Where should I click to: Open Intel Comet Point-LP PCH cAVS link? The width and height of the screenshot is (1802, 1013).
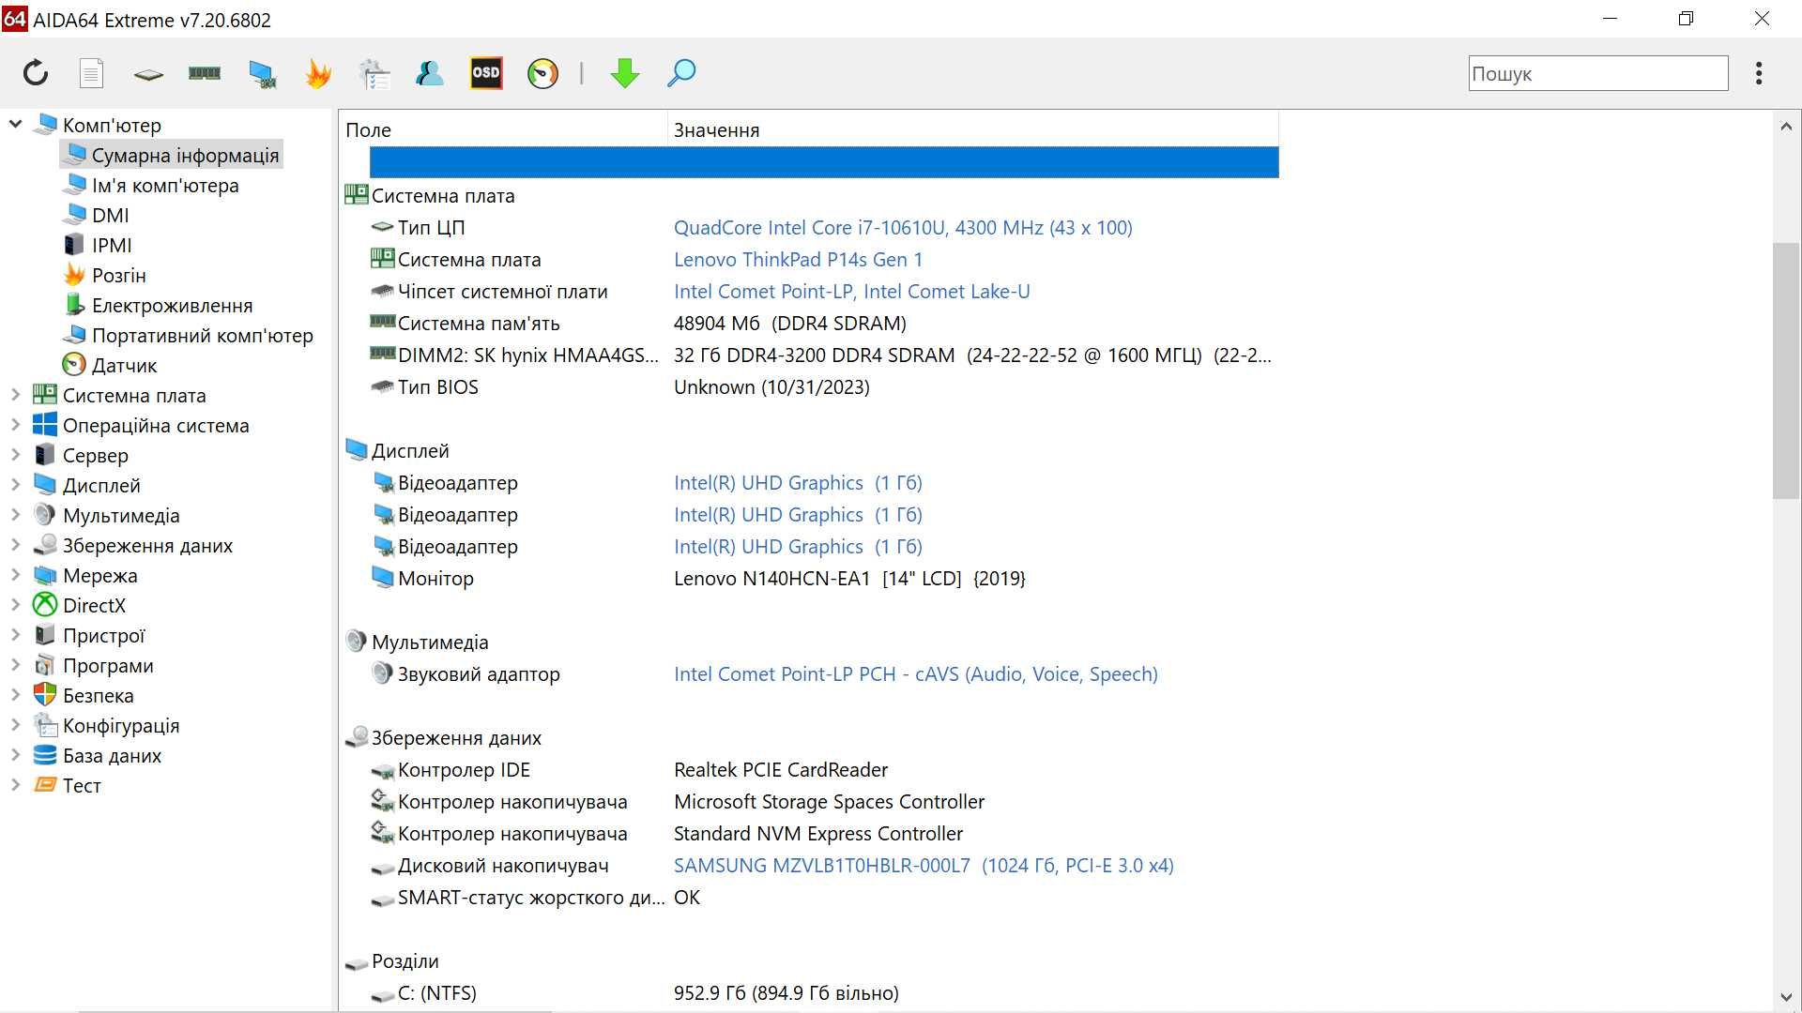915,674
